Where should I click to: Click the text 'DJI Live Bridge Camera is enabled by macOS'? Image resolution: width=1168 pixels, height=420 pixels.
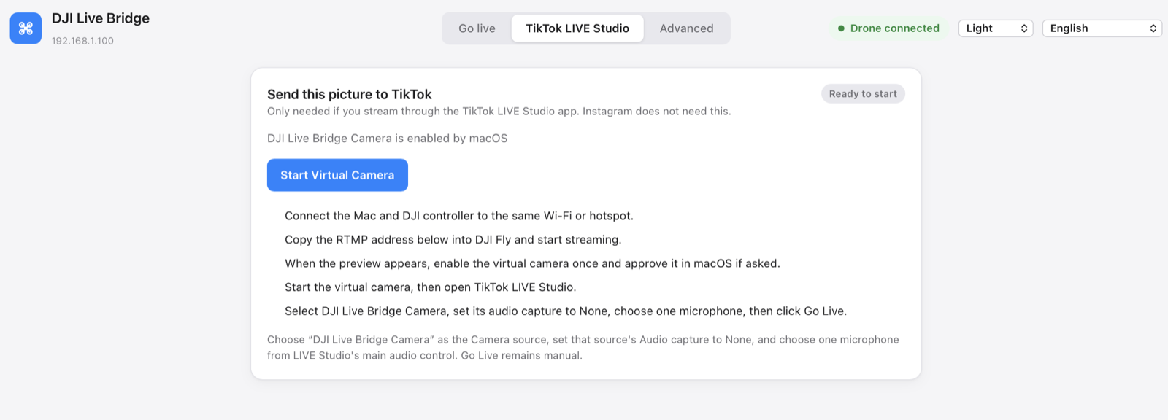(x=388, y=139)
